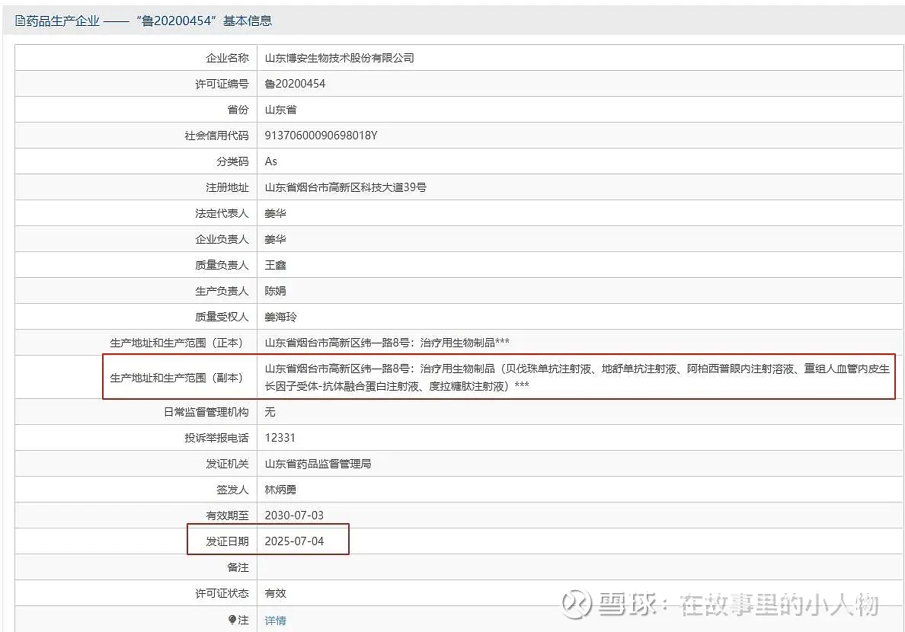This screenshot has width=905, height=632.
Task: Click the 签发人 value 林炳勇
Action: (280, 490)
